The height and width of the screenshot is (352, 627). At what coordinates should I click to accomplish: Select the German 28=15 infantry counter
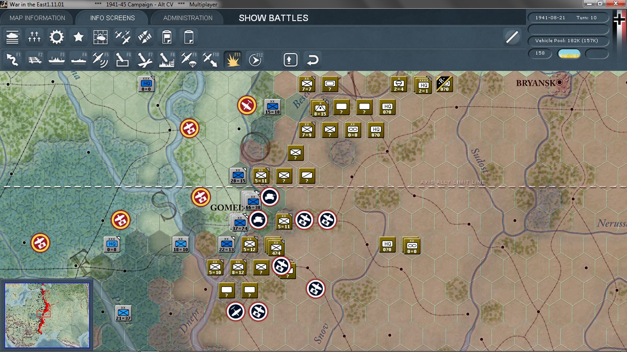(238, 176)
